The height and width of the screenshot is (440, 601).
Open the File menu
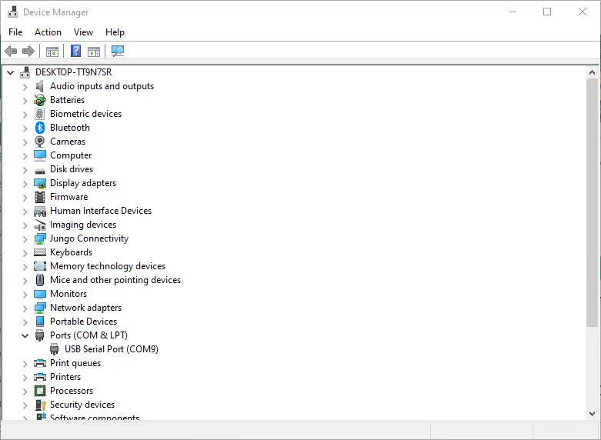[15, 32]
